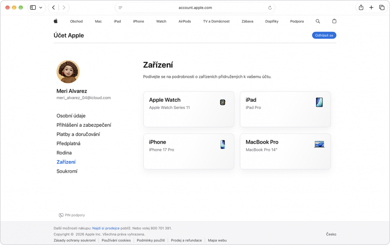Go forward with the forward arrow

click(64, 8)
